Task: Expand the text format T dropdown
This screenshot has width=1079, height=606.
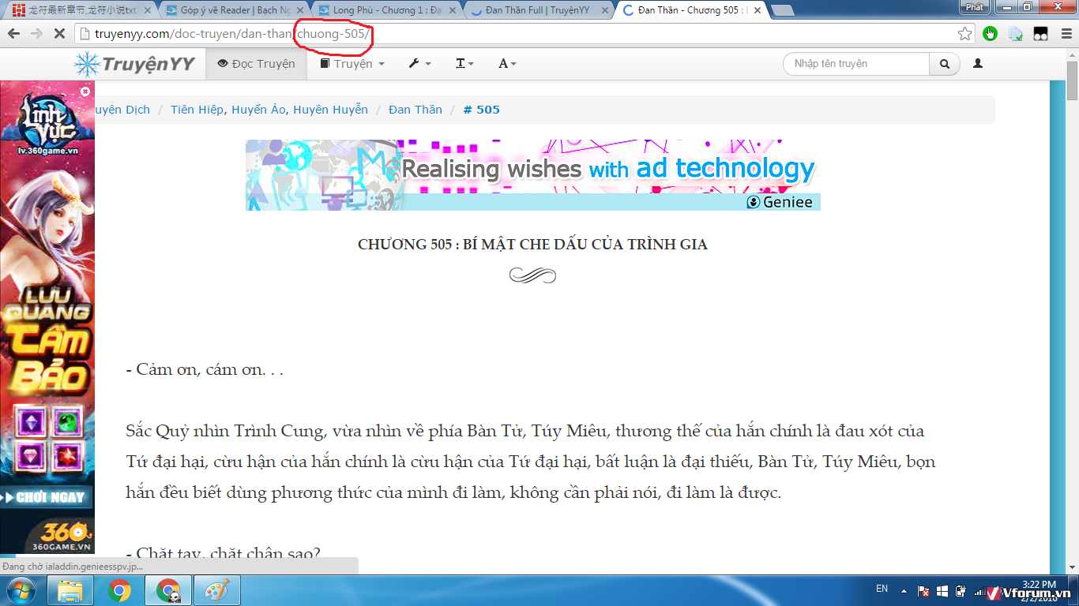Action: point(464,64)
